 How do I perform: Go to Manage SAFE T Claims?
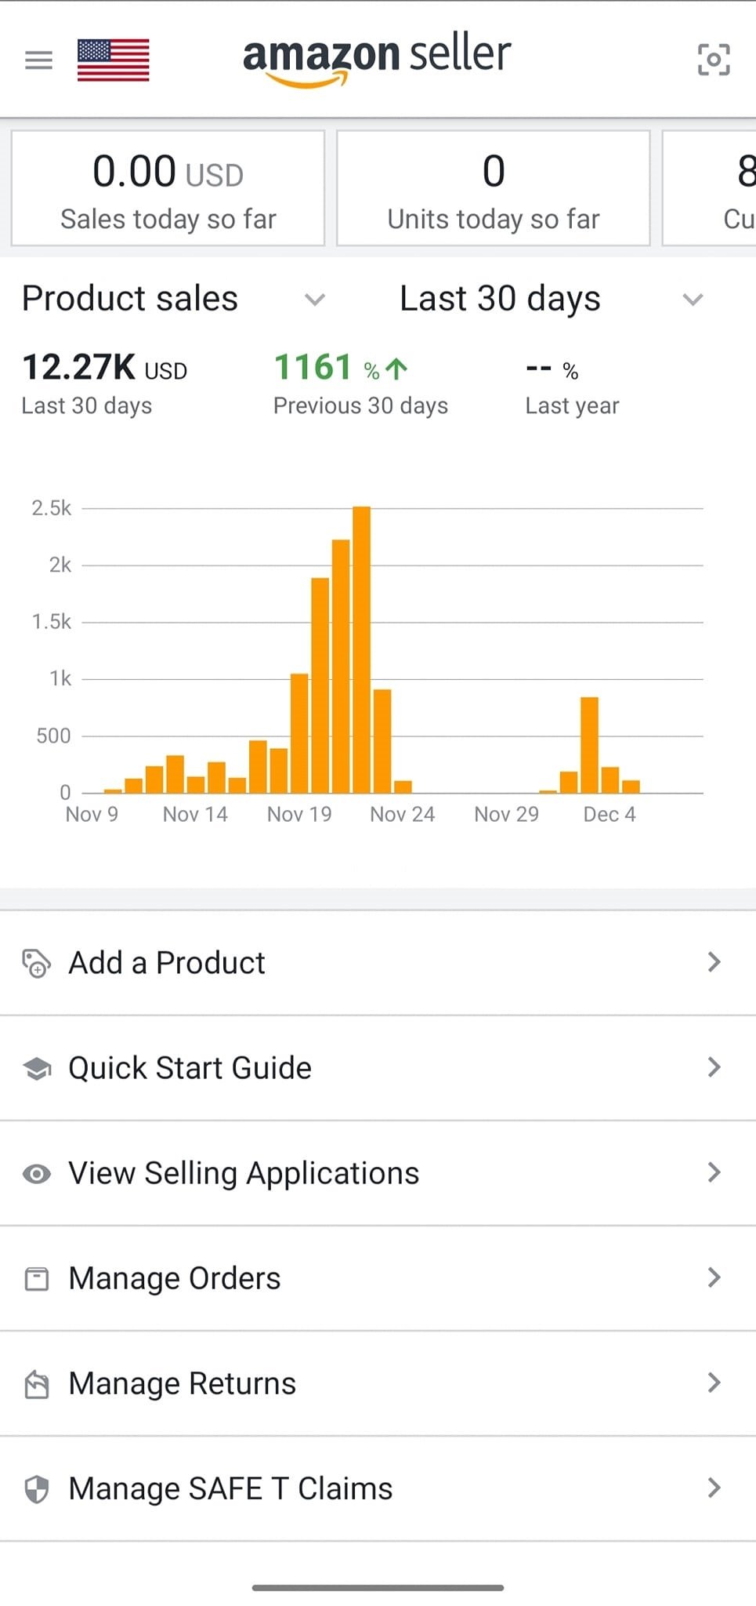coord(230,1488)
